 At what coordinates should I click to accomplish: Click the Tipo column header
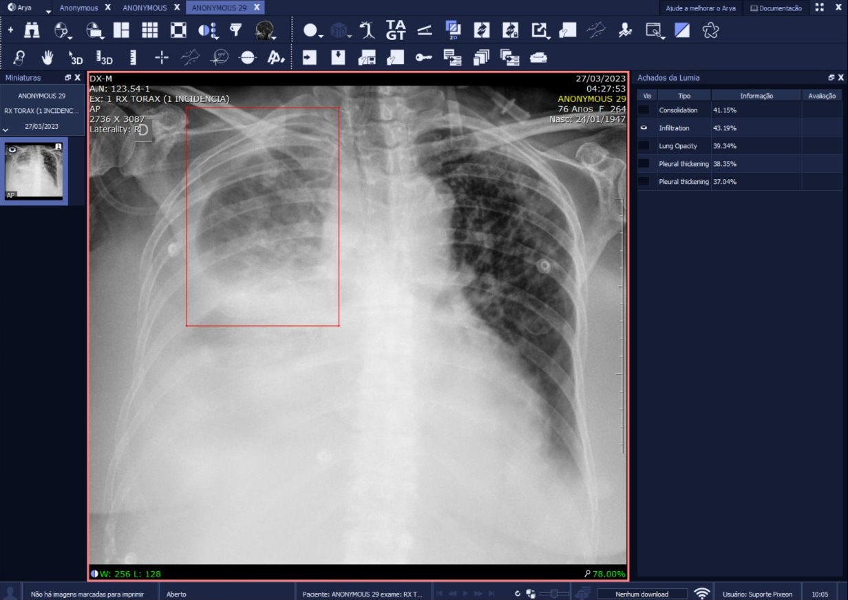coord(684,96)
